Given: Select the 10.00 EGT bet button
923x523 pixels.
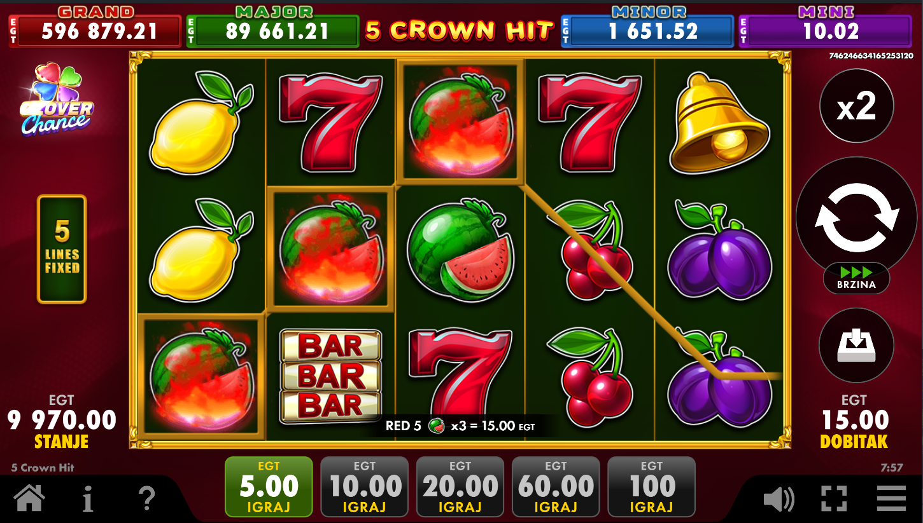Looking at the screenshot, I should (365, 487).
